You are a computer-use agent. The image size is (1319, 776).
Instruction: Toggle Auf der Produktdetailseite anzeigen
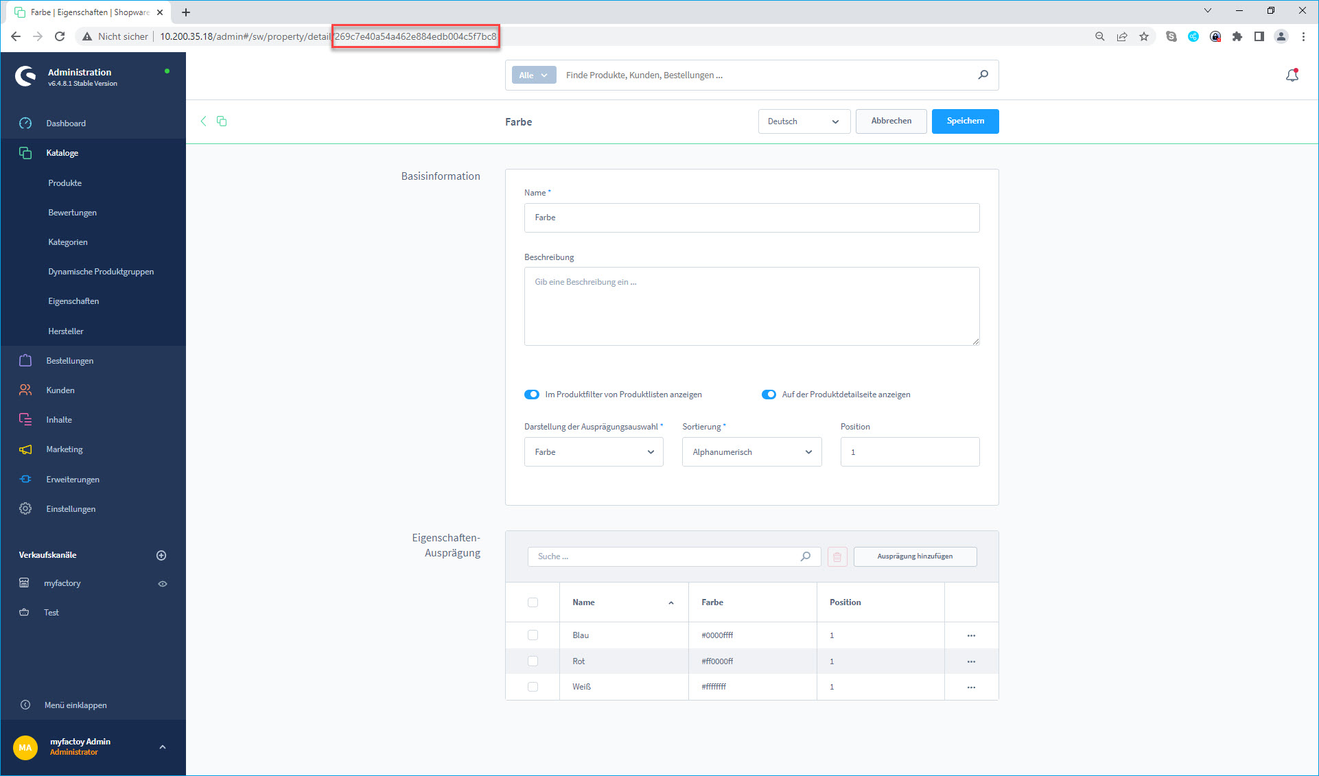tap(769, 395)
